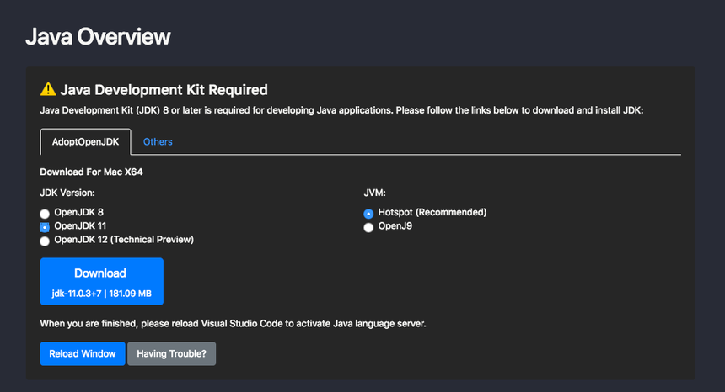Click the yellow warning triangle icon
The width and height of the screenshot is (725, 392).
pos(48,89)
